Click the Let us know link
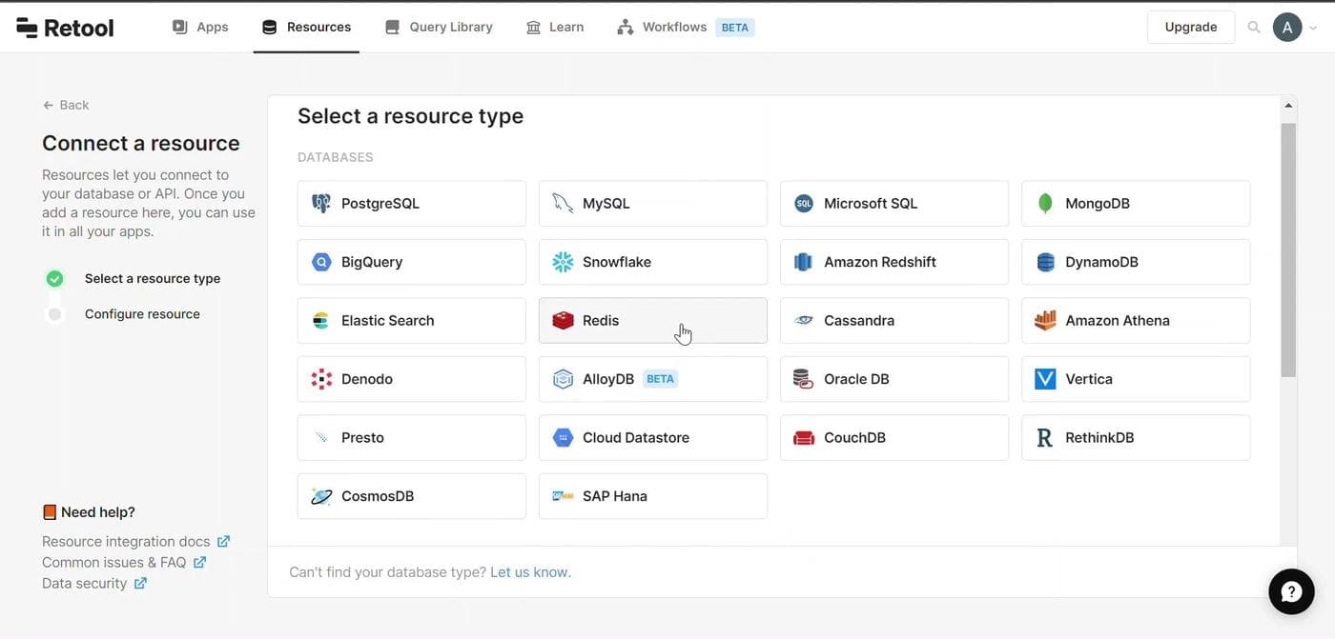This screenshot has width=1335, height=639. [529, 572]
